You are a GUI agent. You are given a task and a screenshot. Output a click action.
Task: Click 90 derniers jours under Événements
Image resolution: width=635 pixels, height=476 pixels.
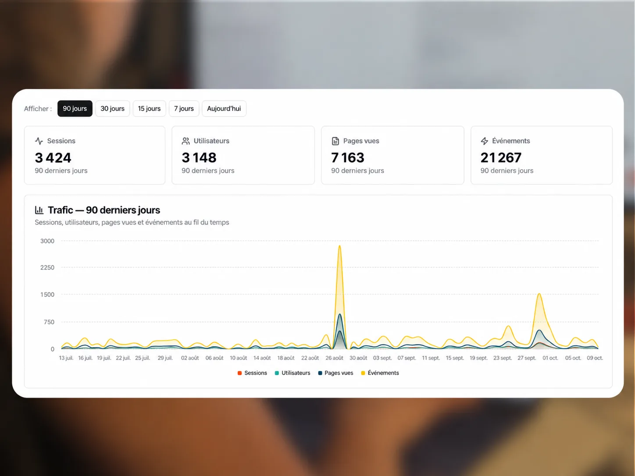click(x=507, y=171)
